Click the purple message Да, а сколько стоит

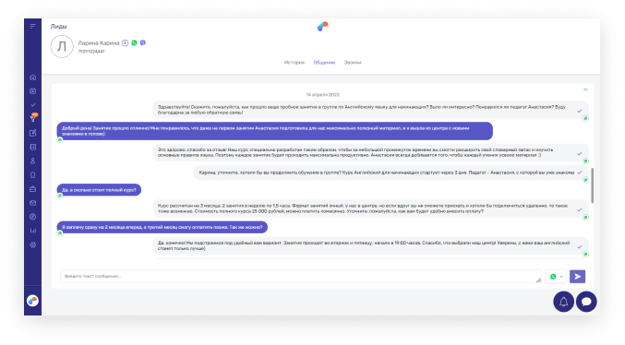99,190
